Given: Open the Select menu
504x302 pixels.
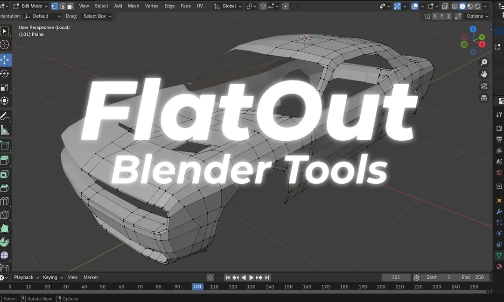Looking at the screenshot, I should 101,6.
